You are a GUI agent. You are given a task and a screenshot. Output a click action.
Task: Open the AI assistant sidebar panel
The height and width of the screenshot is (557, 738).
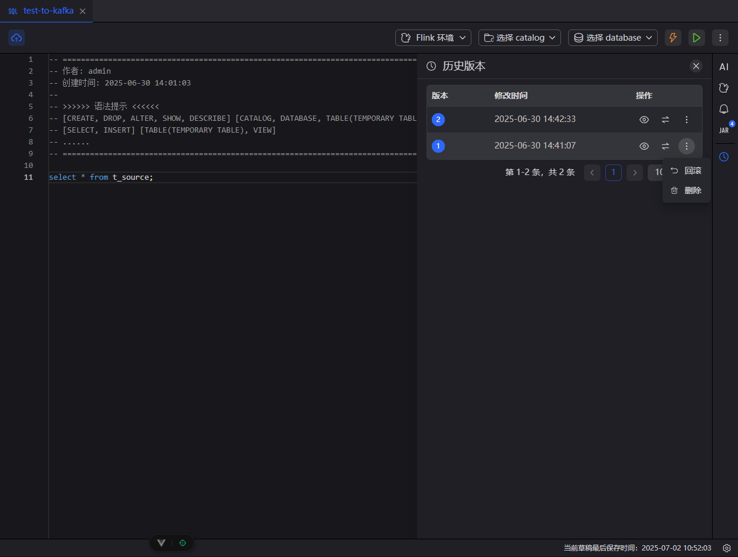coord(724,67)
